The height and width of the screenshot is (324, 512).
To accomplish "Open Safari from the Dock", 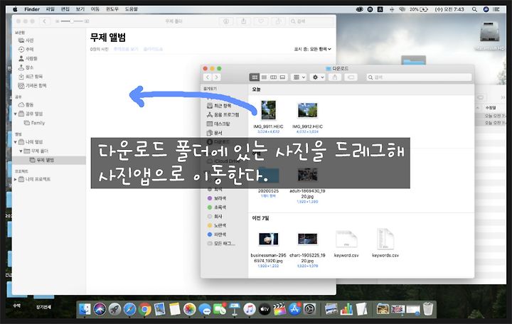I will pyautogui.click(x=129, y=308).
